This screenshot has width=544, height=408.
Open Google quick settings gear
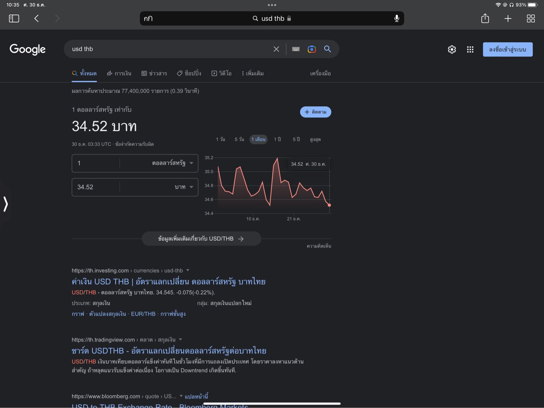(452, 49)
